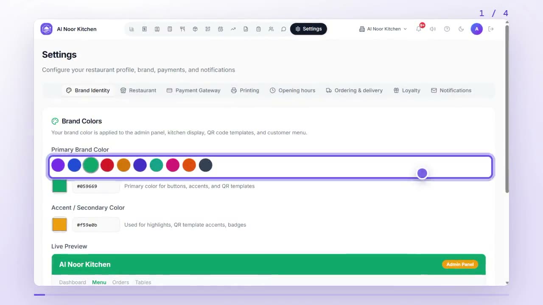The height and width of the screenshot is (305, 543).
Task: Open the calculator icon in navbar
Action: tap(170, 29)
